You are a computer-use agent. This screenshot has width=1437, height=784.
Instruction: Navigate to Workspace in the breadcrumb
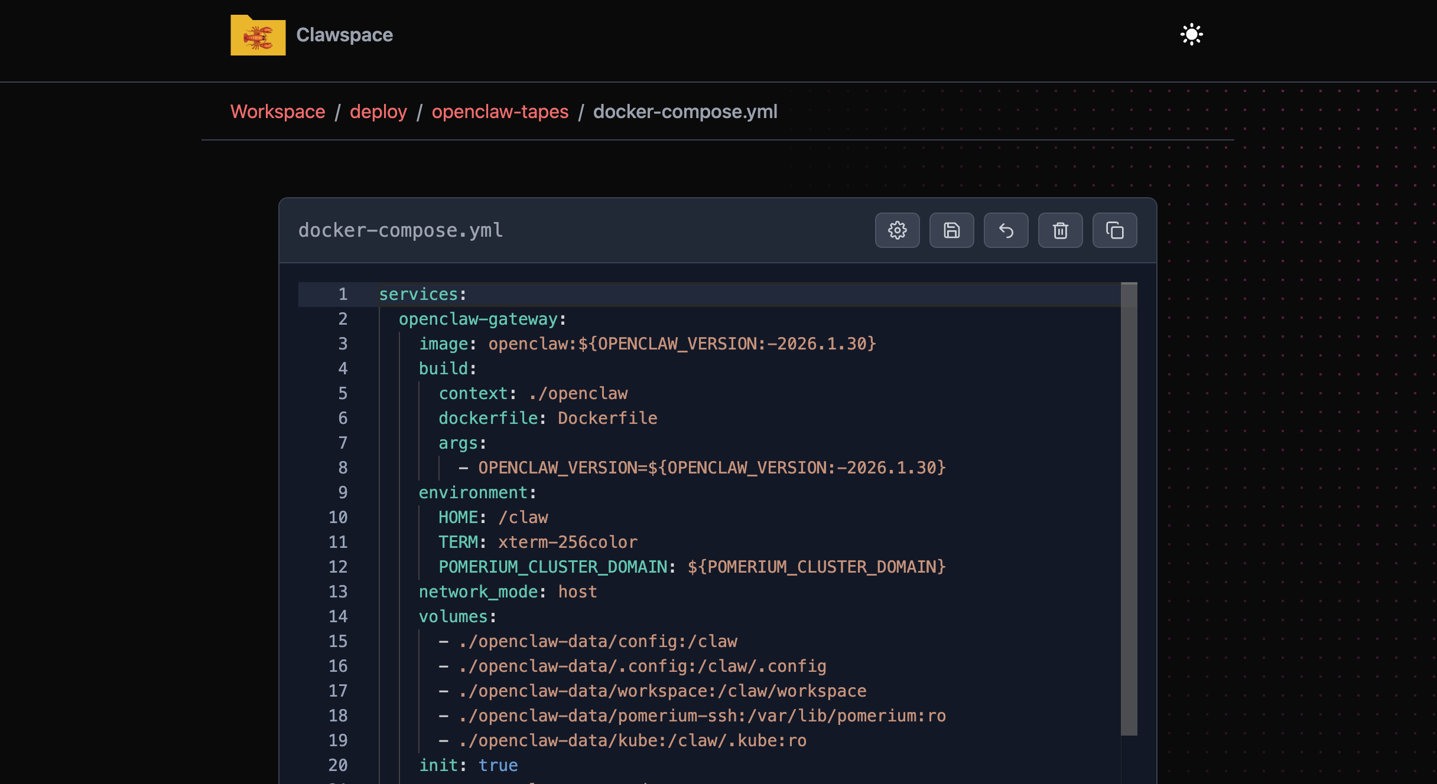click(278, 112)
